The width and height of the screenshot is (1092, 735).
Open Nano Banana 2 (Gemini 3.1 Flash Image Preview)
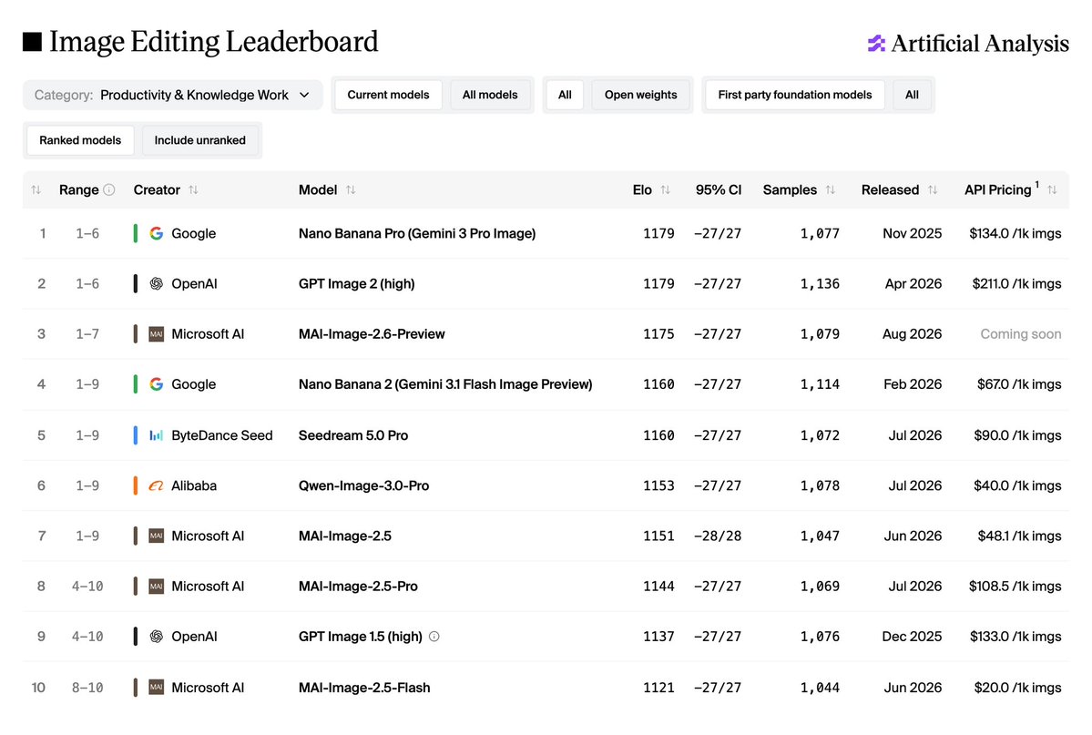click(x=445, y=383)
